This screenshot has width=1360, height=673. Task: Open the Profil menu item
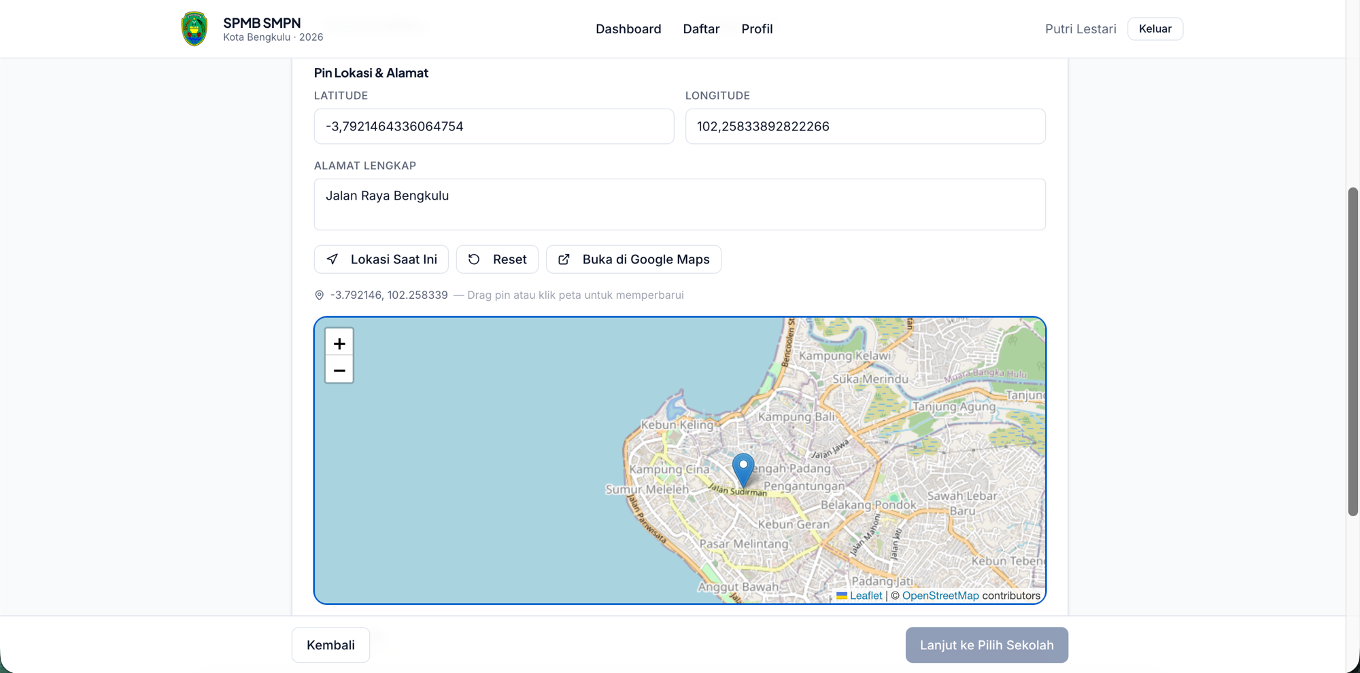pos(757,29)
